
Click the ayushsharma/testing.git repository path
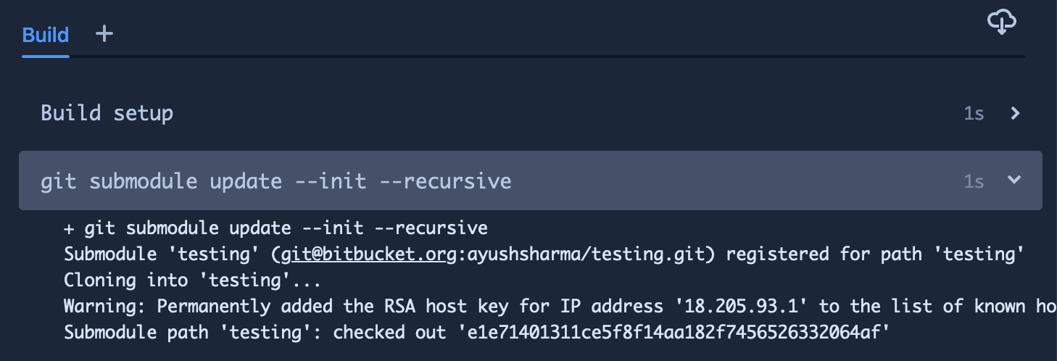point(588,254)
